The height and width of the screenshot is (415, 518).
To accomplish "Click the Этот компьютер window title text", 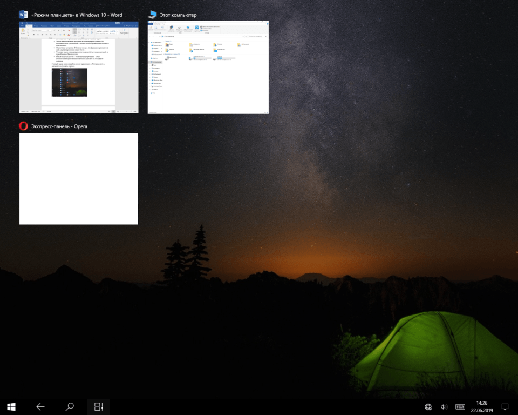I will [x=178, y=15].
